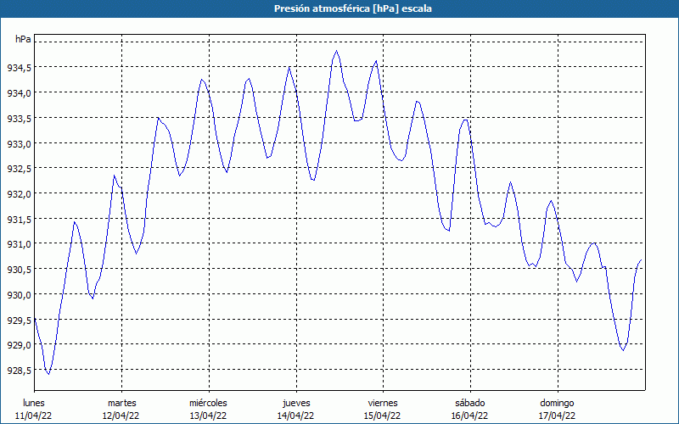This screenshot has width=679, height=424.
Task: Click the 'lunes' day label
Action: coord(34,403)
